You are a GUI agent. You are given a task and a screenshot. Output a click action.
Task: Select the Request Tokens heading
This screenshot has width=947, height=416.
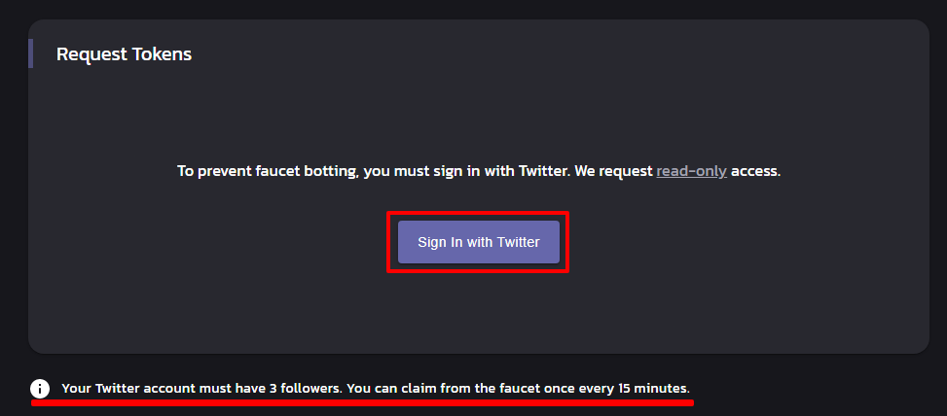coord(124,54)
